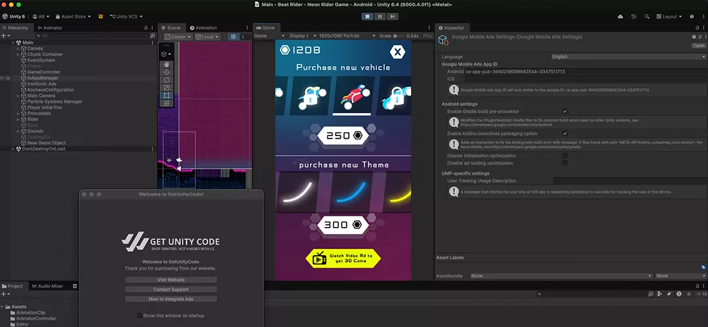The image size is (708, 327).
Task: Click the Pause button in top toolbar
Action: pyautogui.click(x=380, y=16)
